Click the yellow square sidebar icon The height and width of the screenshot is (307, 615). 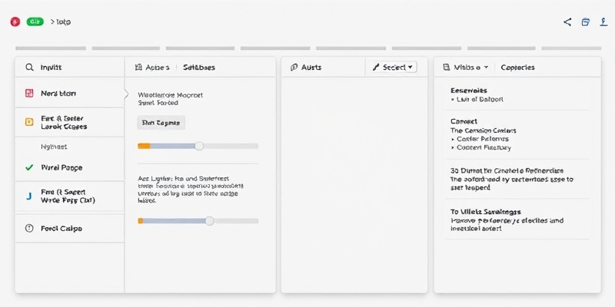pos(29,121)
